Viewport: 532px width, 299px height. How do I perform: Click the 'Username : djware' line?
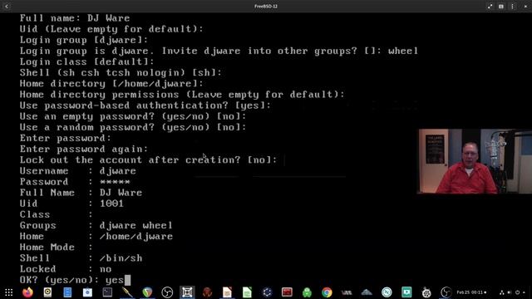pos(78,171)
